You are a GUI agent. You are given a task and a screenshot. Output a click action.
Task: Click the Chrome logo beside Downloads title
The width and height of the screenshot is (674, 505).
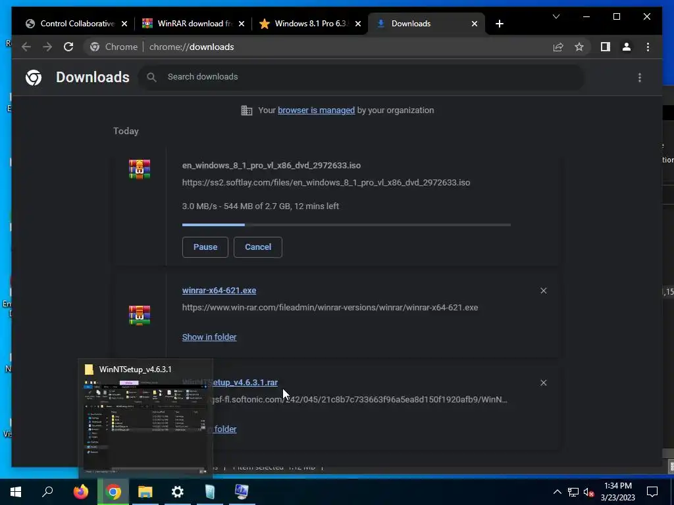[34, 78]
